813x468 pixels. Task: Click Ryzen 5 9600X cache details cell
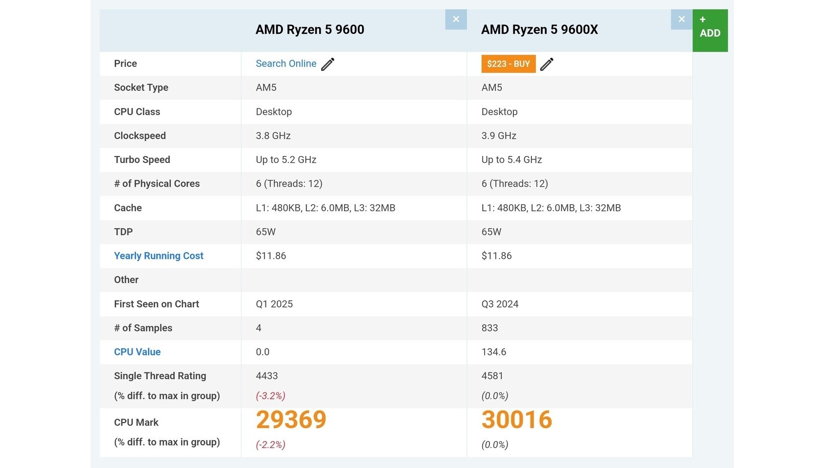[x=551, y=208]
